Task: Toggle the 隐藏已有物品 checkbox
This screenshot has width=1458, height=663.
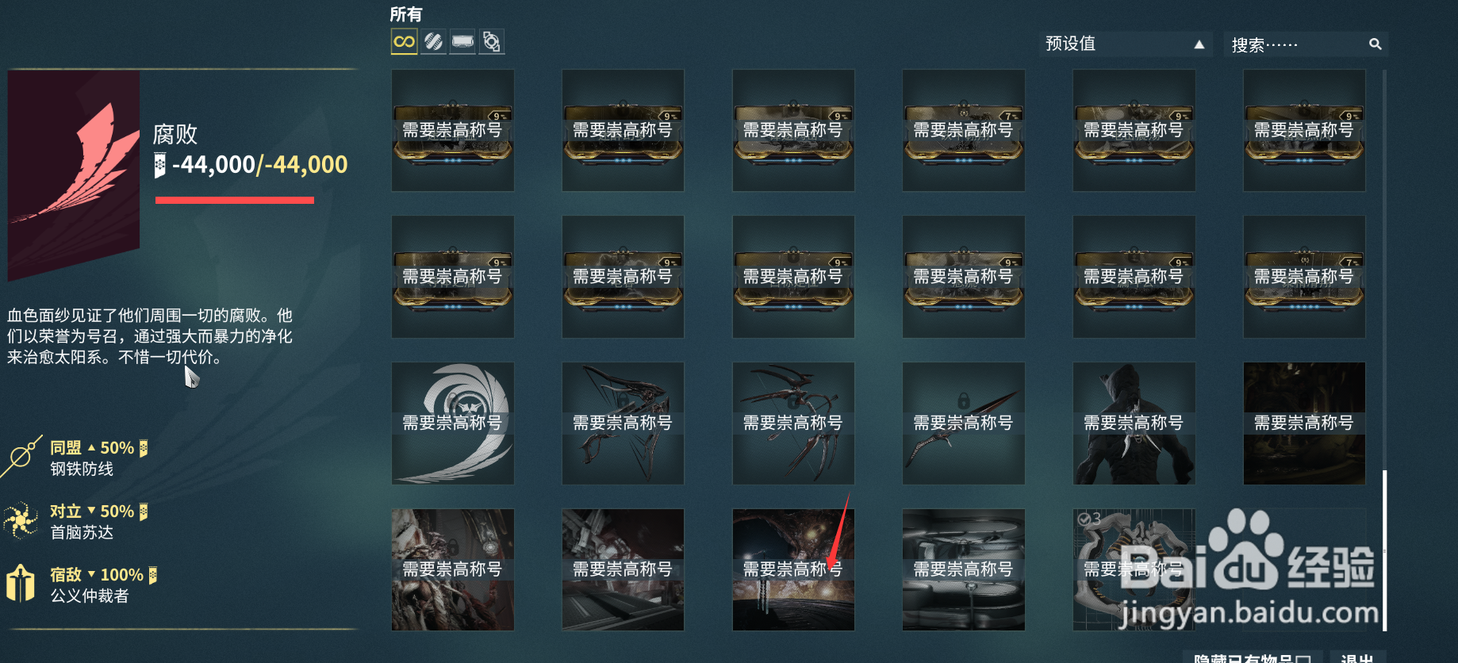Action: (1303, 658)
